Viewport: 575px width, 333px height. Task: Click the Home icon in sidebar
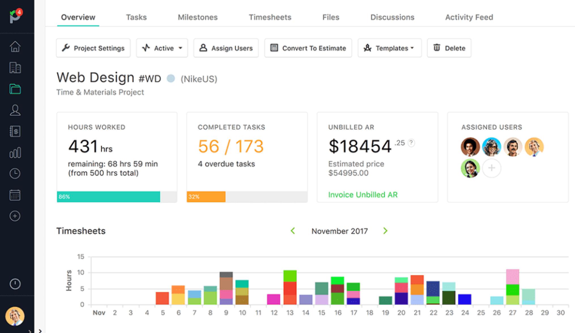tap(15, 47)
